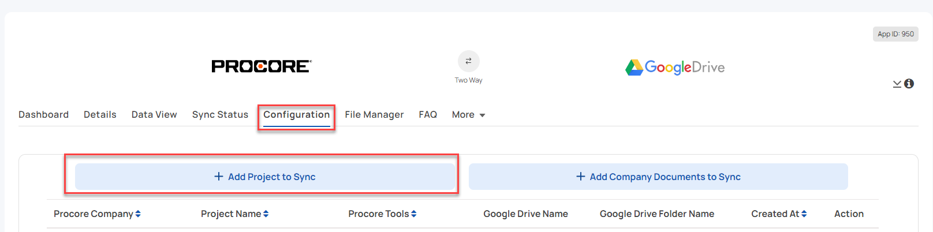The height and width of the screenshot is (232, 933).
Task: Expand the More dropdown menu
Action: click(x=468, y=115)
